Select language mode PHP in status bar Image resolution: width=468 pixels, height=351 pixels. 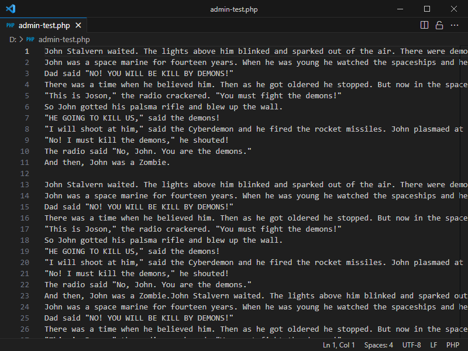click(453, 345)
